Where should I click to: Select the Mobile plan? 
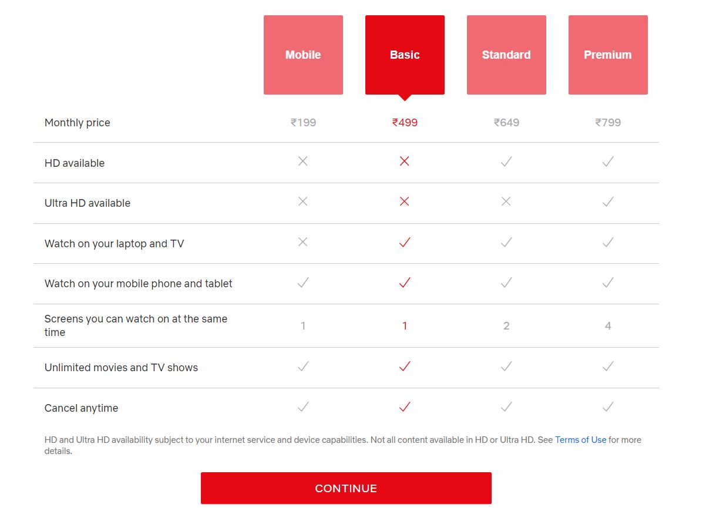303,55
